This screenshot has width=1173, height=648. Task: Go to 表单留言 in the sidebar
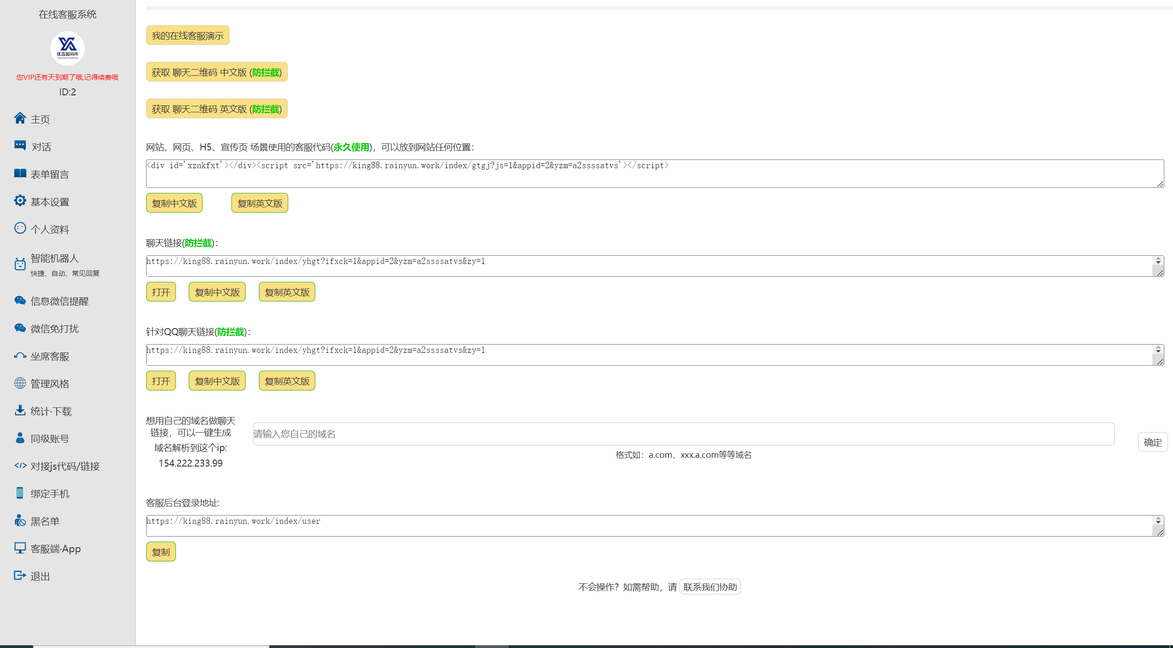point(50,174)
